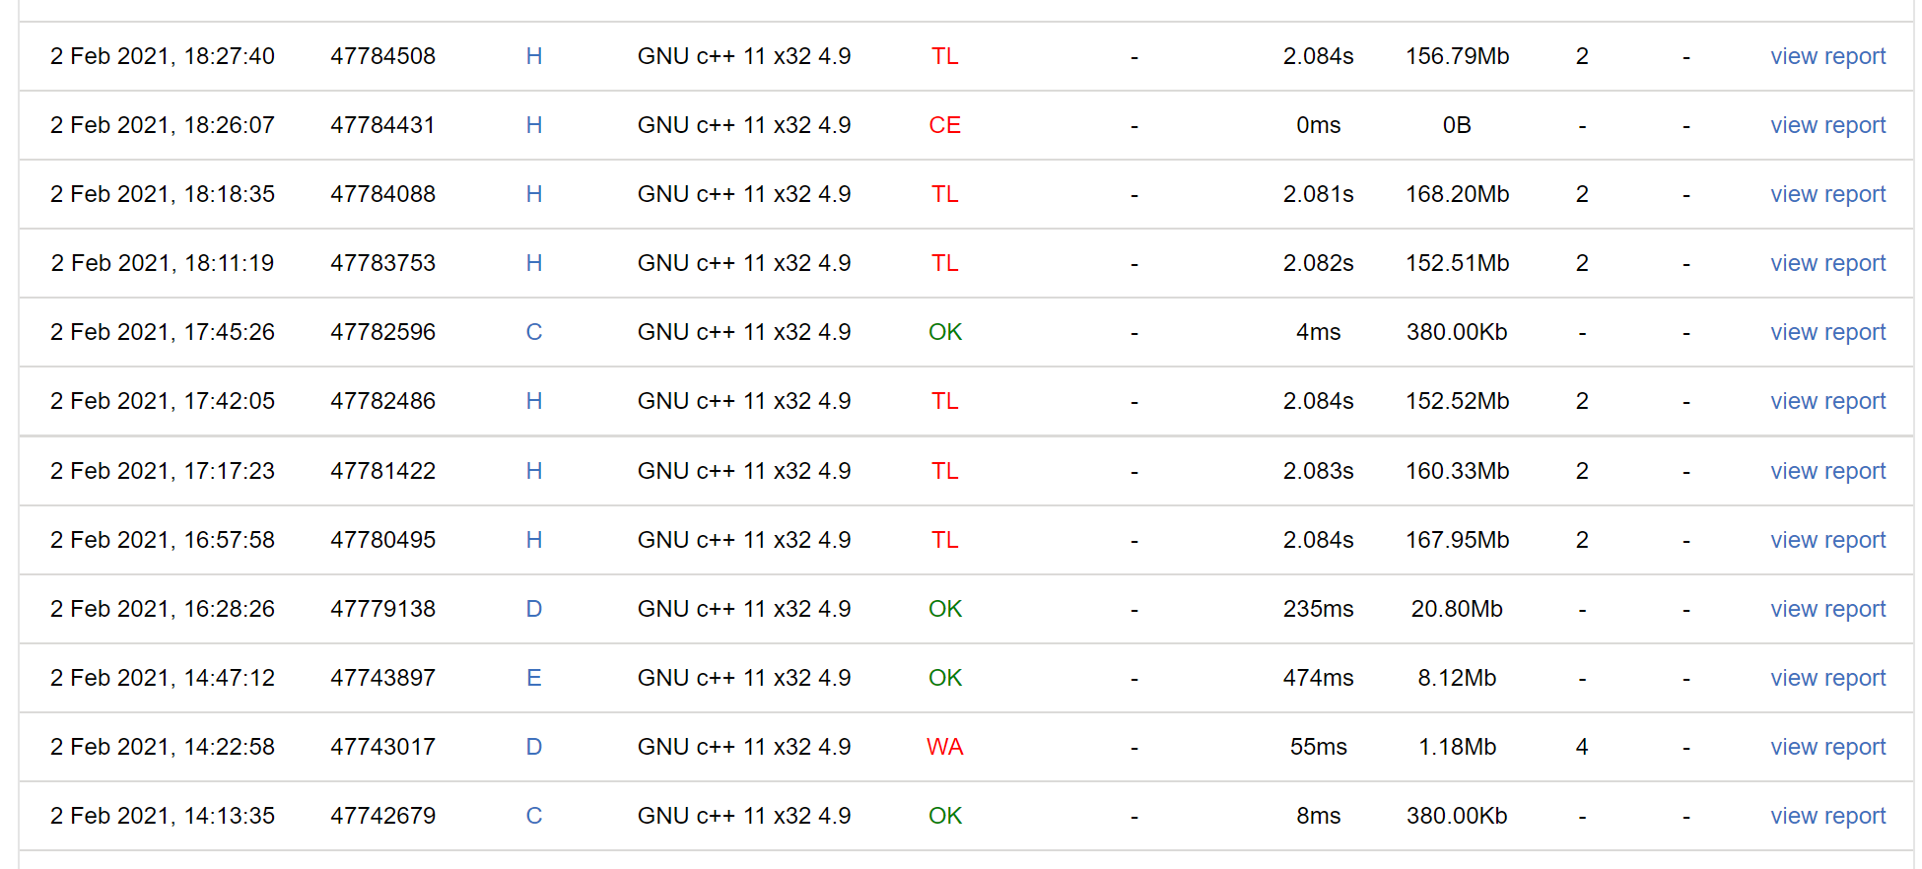Open problem D link for submission 47779138
1922x869 pixels.
[x=534, y=609]
